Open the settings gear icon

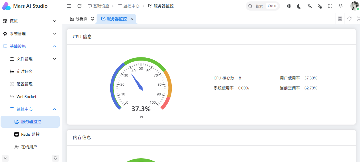click(x=289, y=6)
